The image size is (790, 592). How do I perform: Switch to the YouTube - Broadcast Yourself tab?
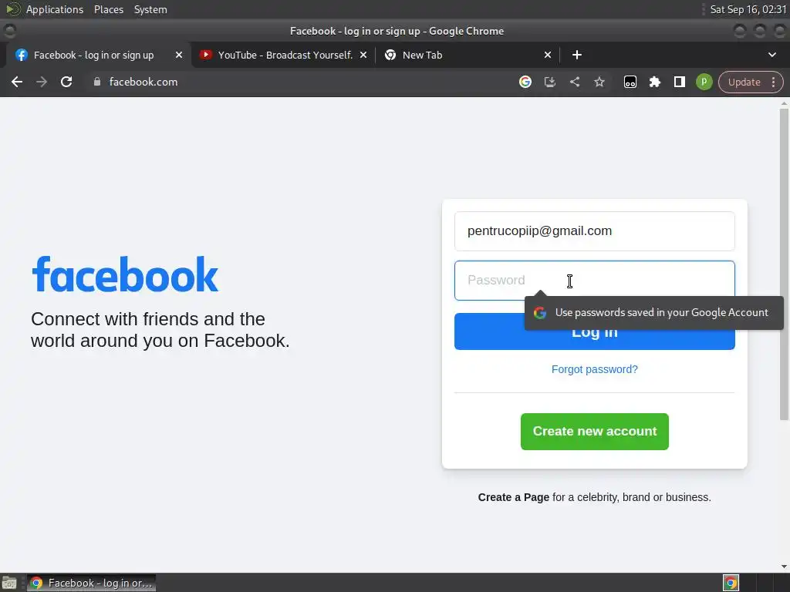[284, 55]
